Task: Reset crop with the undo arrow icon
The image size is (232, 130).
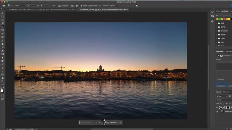Action: click(x=137, y=6)
